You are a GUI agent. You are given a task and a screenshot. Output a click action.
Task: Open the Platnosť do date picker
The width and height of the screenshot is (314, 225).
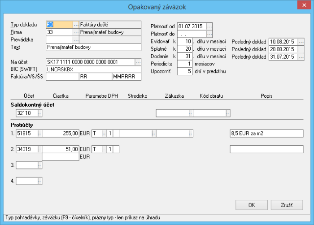point(209,34)
